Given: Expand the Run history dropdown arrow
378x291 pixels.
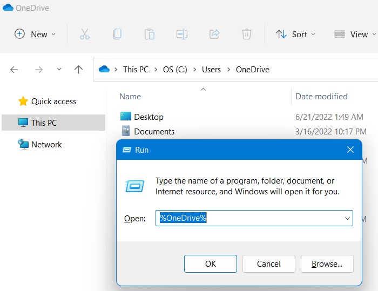Looking at the screenshot, I should tap(347, 218).
